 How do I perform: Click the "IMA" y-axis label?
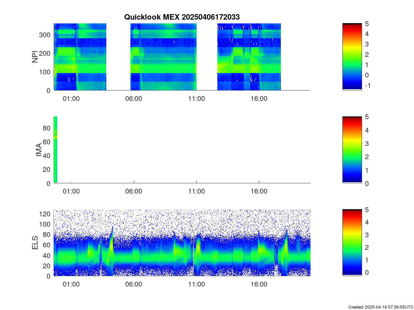39,150
